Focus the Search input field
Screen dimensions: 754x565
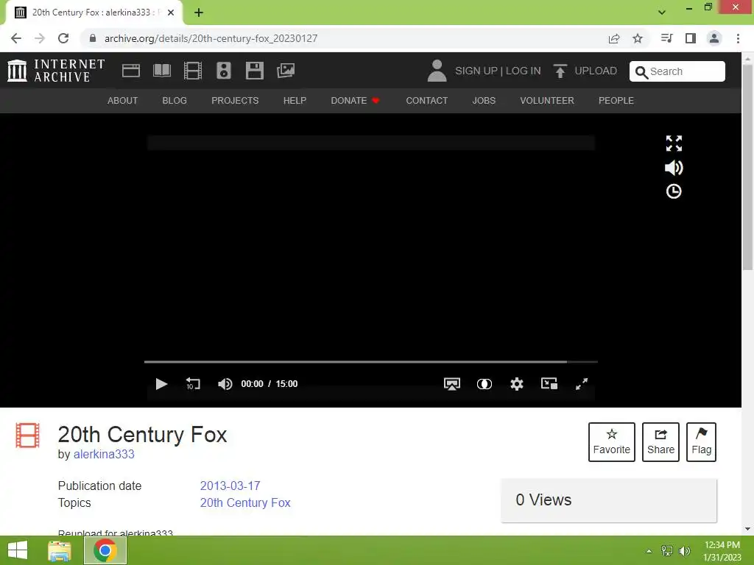[677, 71]
